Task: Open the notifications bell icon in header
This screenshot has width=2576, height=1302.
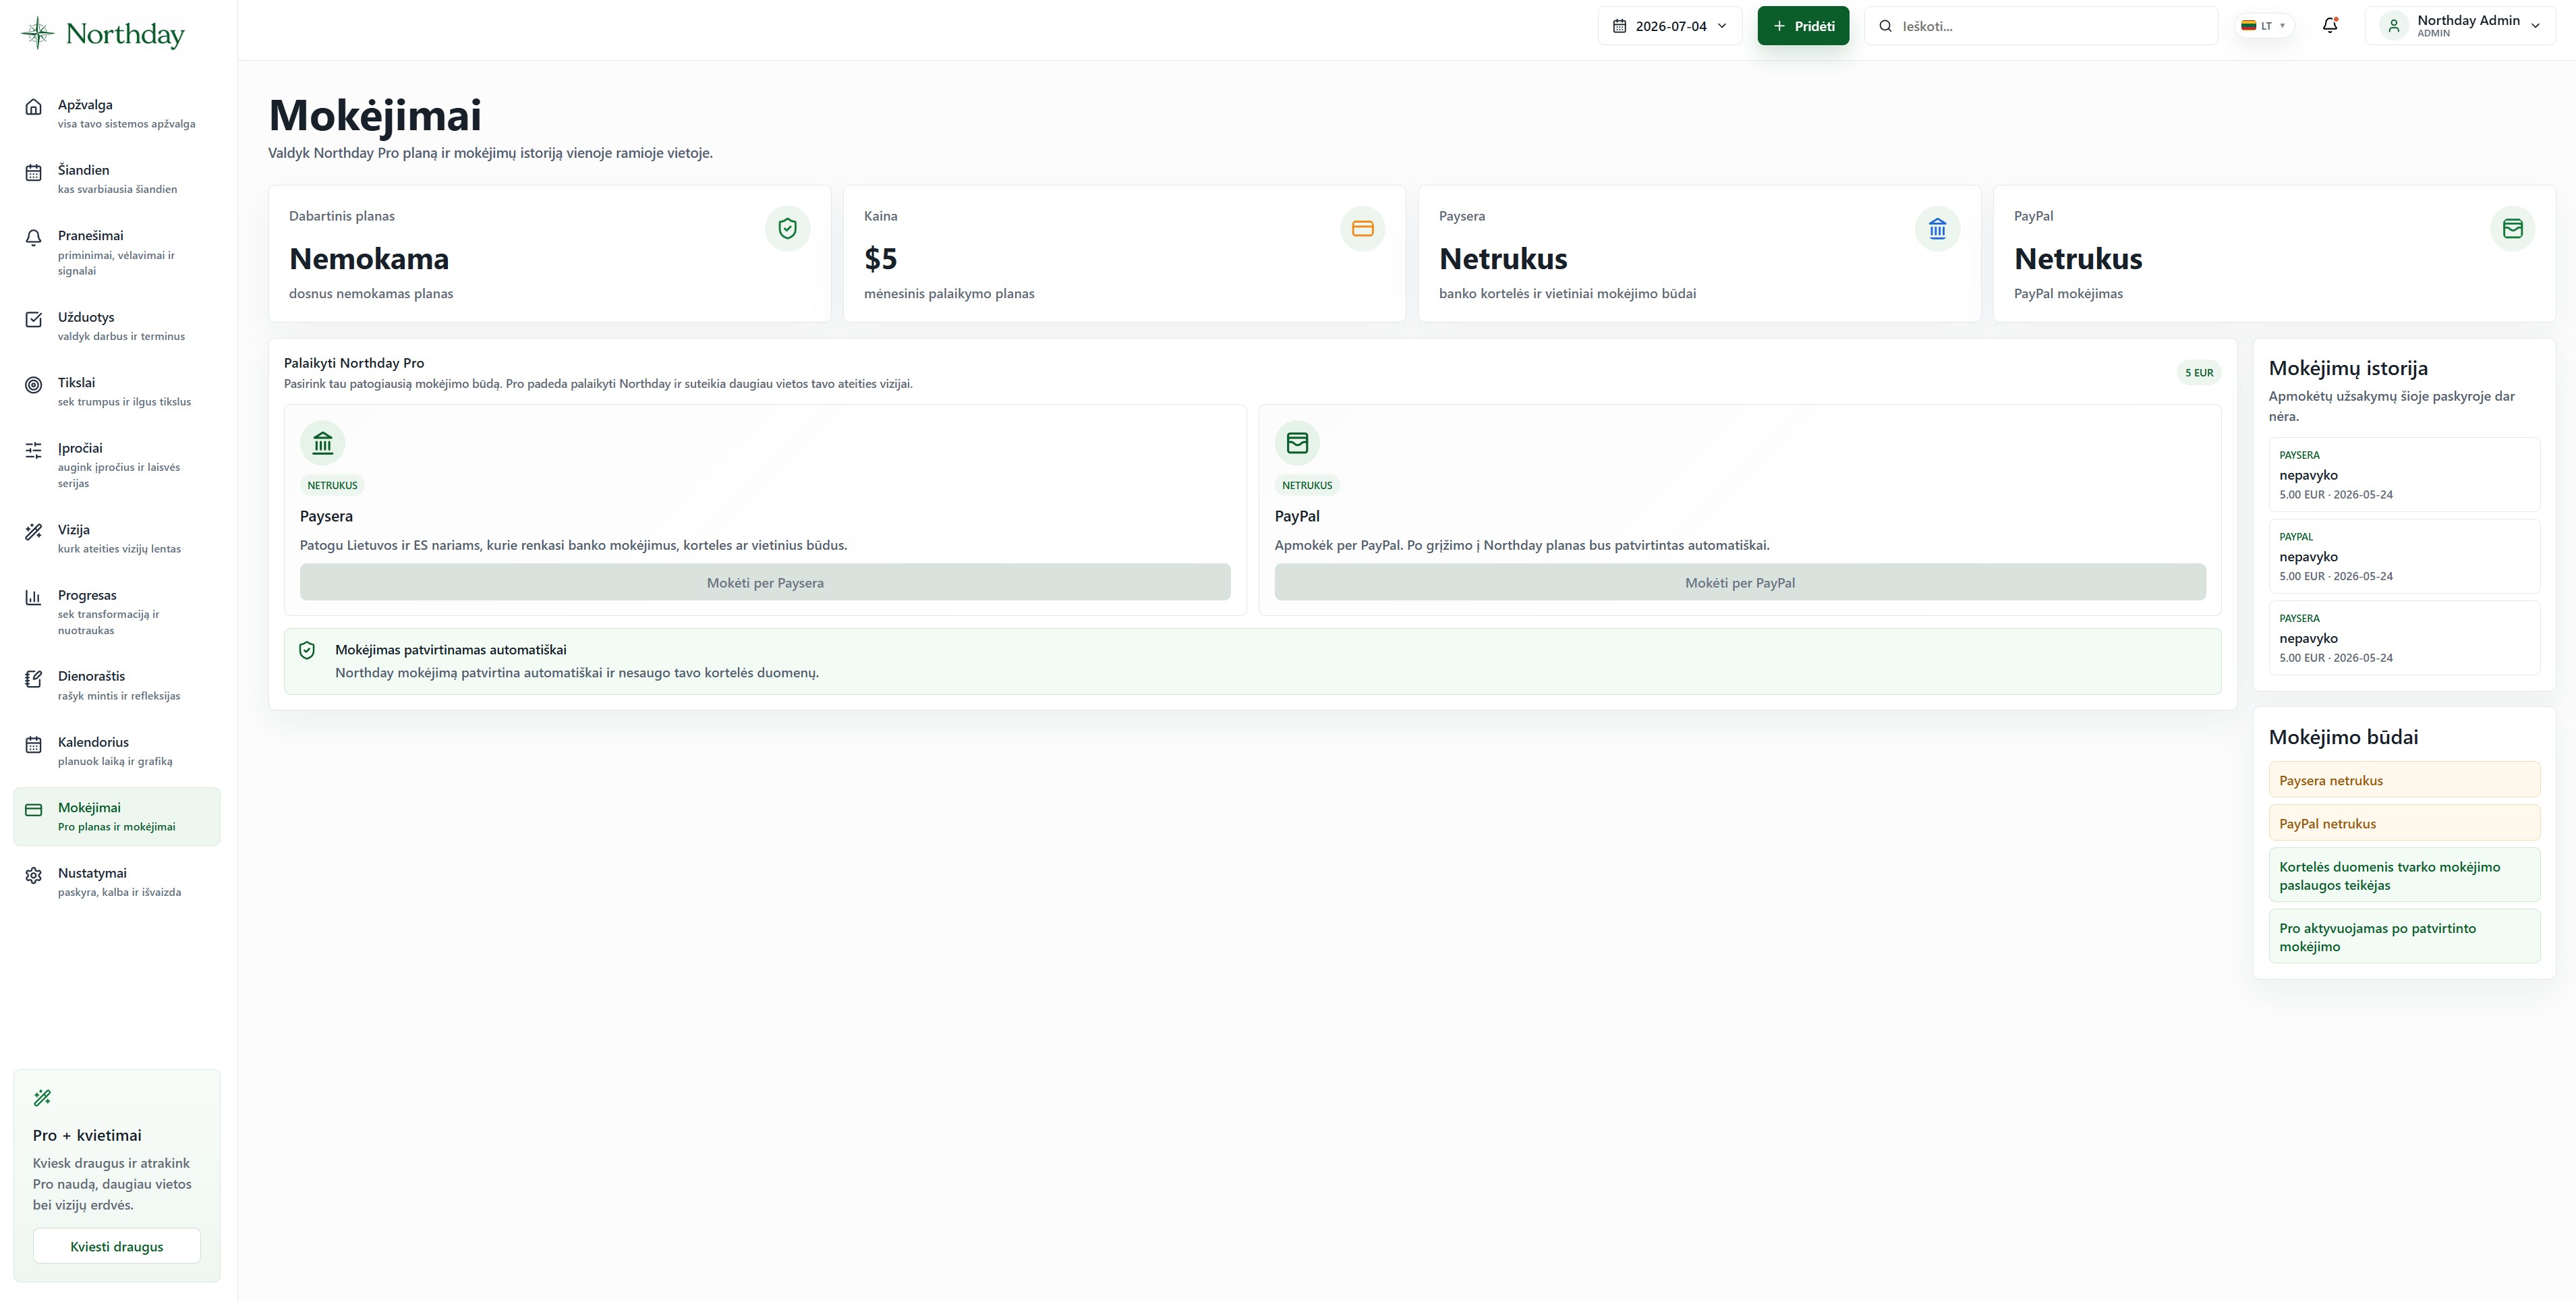Action: click(x=2329, y=26)
